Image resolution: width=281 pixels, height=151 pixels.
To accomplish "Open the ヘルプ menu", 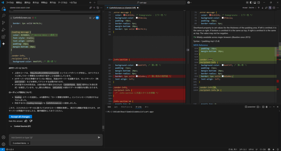I will pyautogui.click(x=73, y=2).
